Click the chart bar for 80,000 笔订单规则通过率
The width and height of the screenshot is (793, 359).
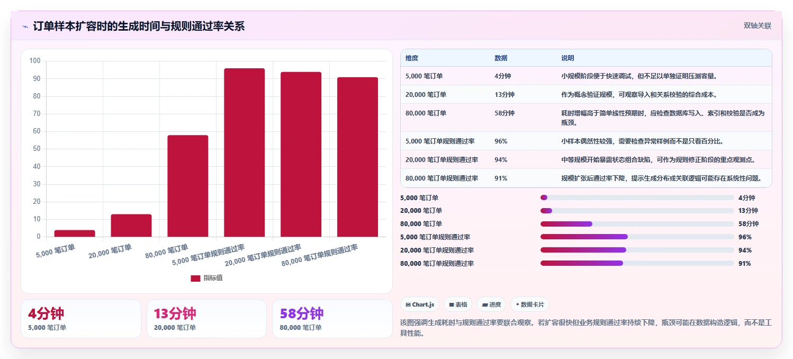tap(358, 157)
